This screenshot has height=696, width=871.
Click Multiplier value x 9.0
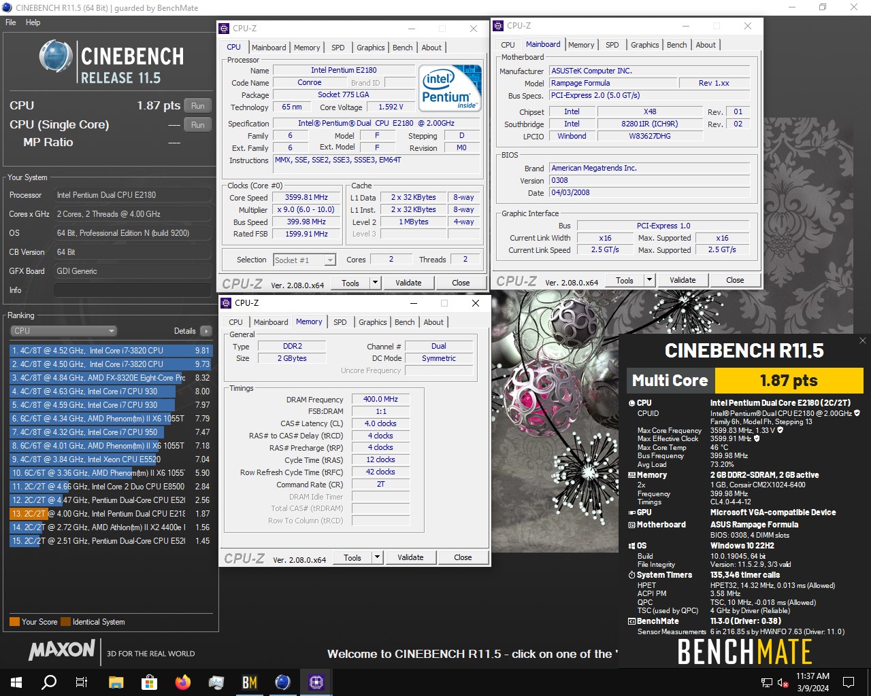tap(306, 209)
